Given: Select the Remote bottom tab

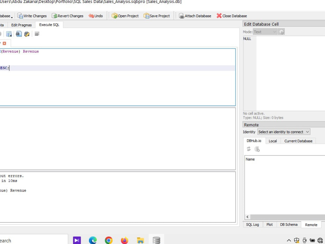Looking at the screenshot, I should click(311, 225).
